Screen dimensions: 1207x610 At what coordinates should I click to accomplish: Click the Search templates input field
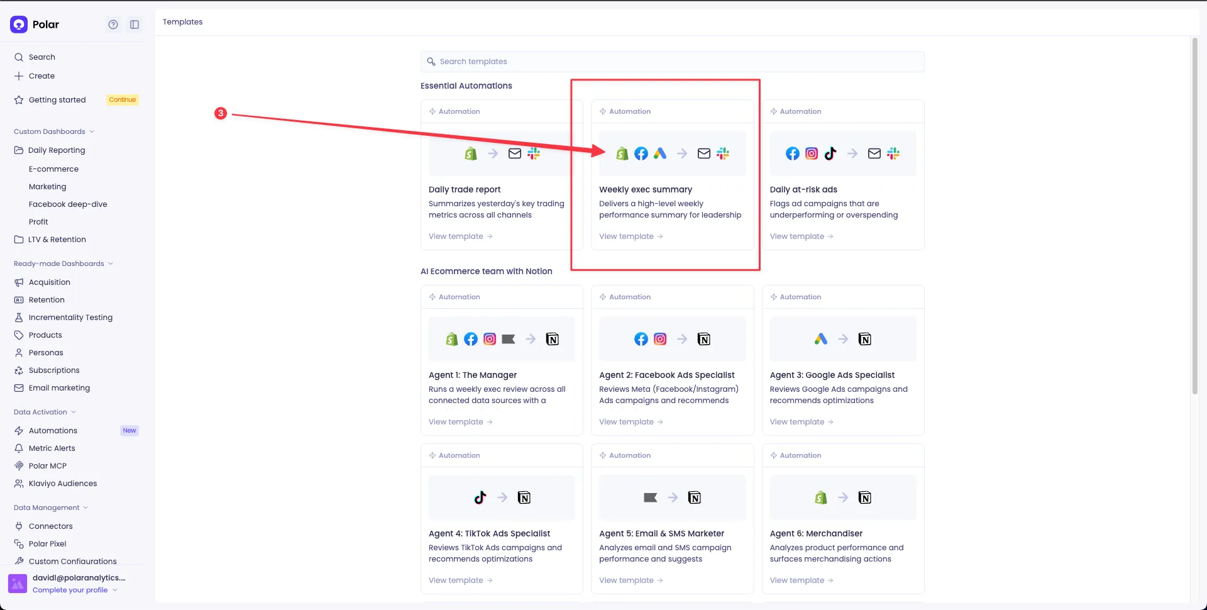tap(673, 62)
